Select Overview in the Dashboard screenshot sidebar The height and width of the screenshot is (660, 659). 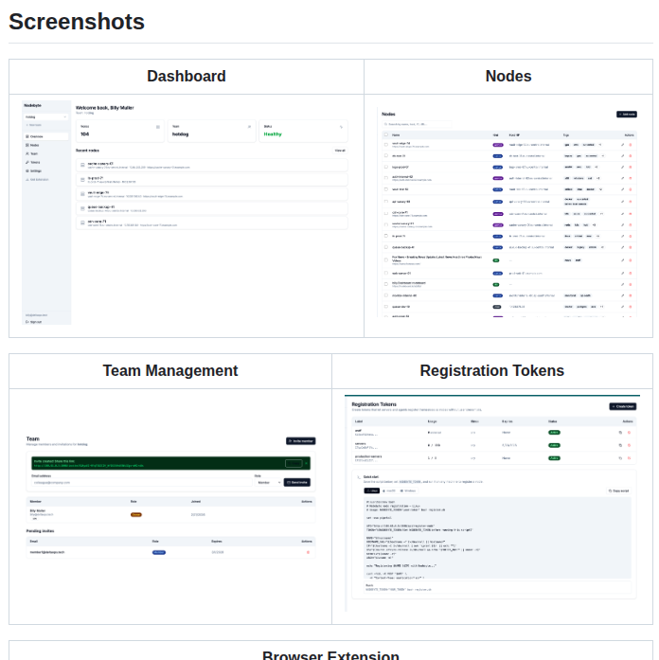pos(45,136)
